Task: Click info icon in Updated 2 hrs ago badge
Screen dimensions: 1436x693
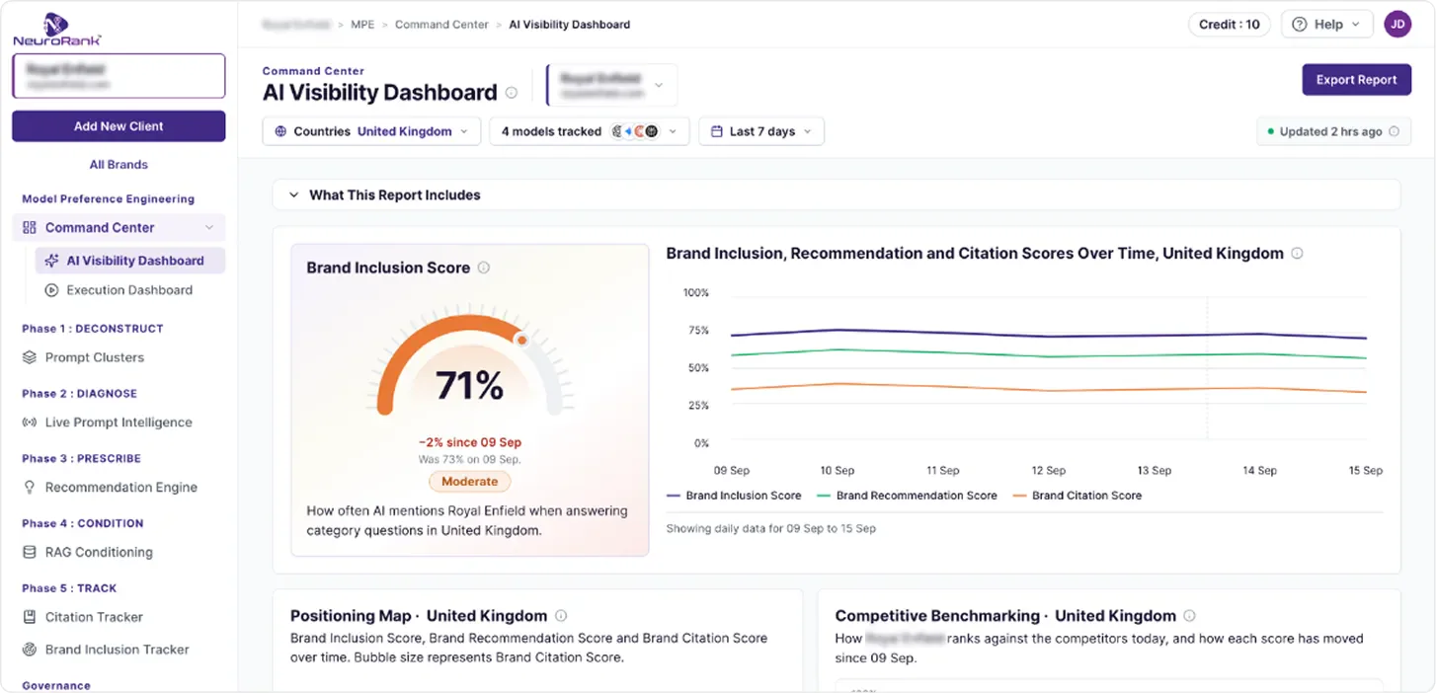Action: [1394, 131]
